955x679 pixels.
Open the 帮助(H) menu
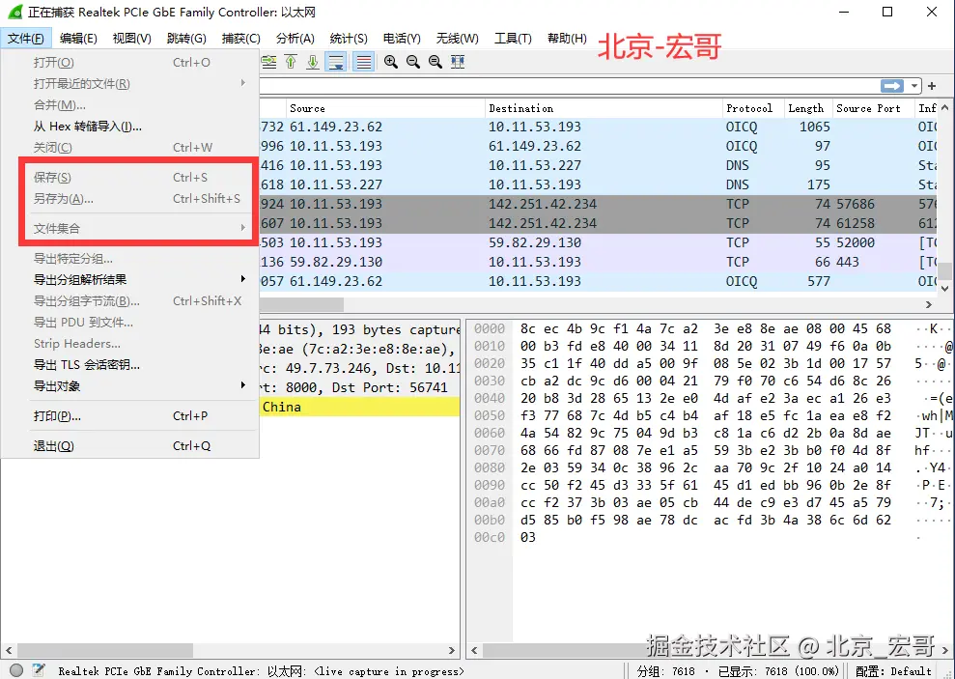point(567,39)
